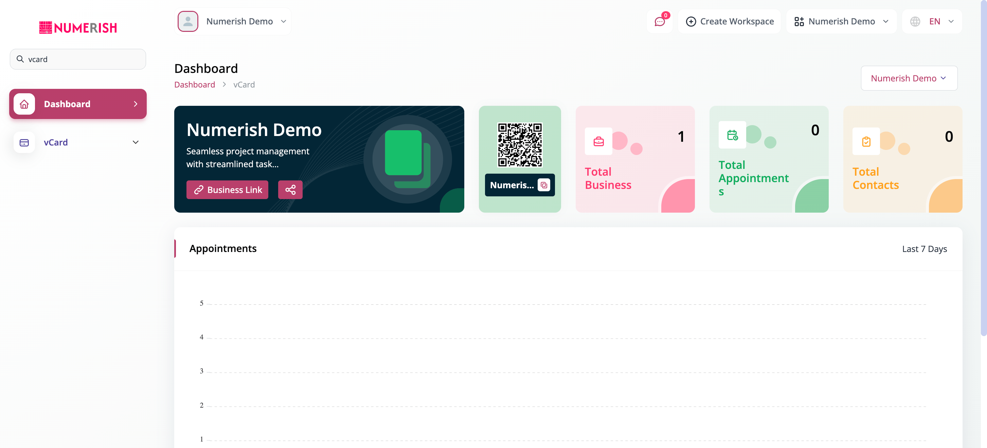Click the clipboard icon on Total Contacts
987x448 pixels.
tap(866, 141)
